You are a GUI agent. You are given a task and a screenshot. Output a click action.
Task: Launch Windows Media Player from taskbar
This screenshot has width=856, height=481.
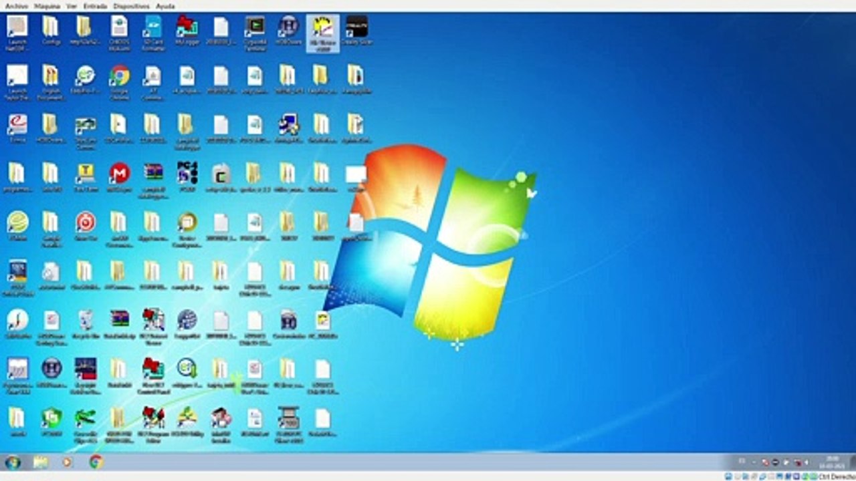pyautogui.click(x=67, y=462)
